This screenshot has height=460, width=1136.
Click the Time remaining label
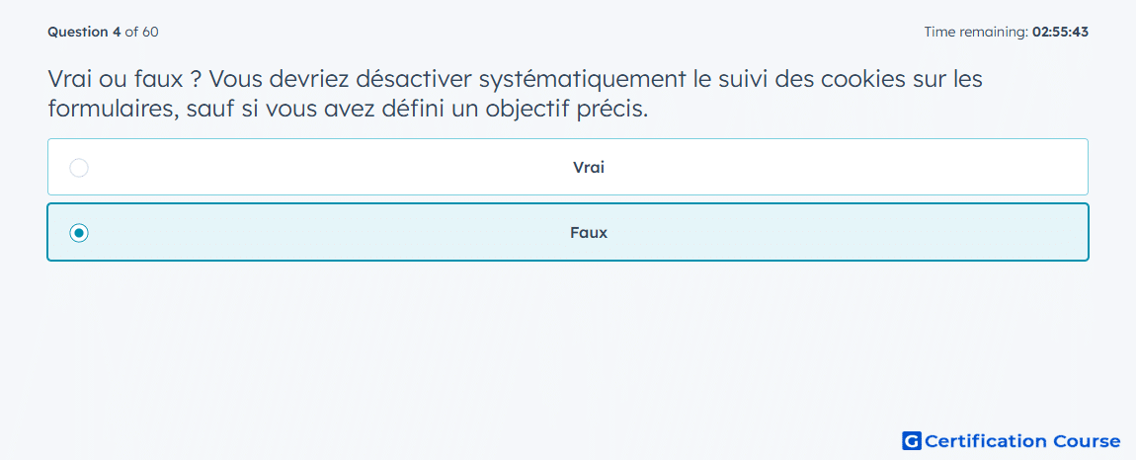point(976,32)
